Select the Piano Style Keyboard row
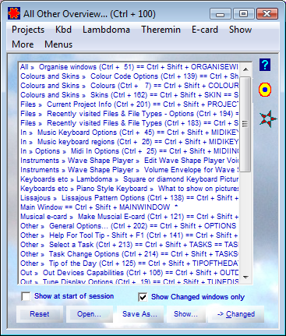The image size is (286, 336). pos(129,189)
